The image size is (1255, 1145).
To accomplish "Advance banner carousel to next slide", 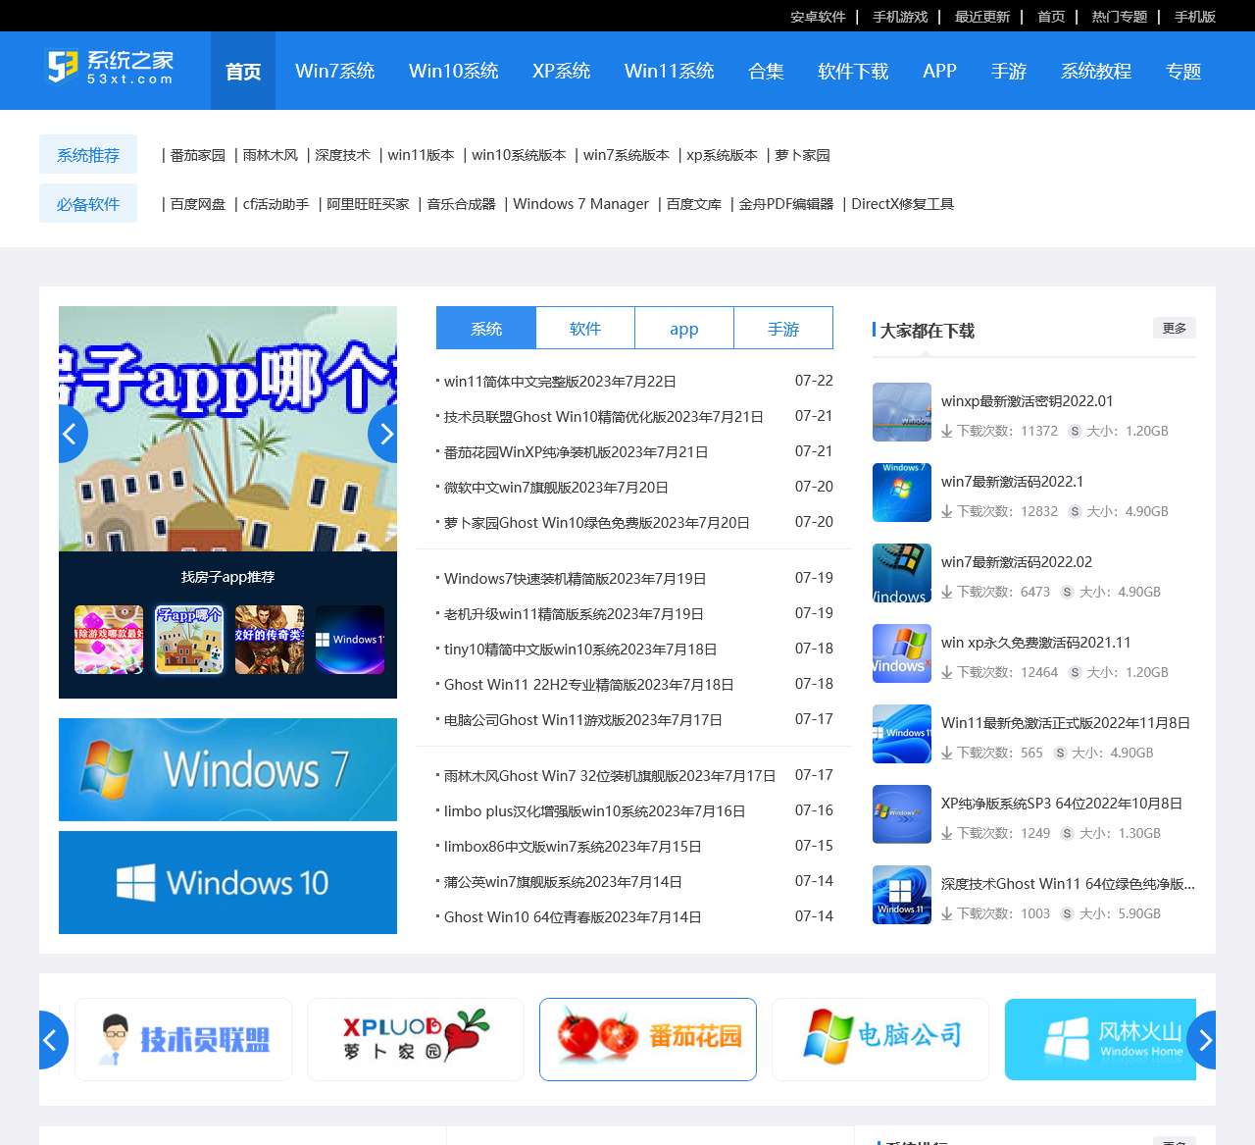I will 384,434.
